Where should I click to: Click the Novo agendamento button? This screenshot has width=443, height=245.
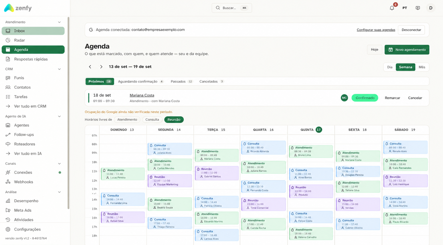pyautogui.click(x=407, y=50)
